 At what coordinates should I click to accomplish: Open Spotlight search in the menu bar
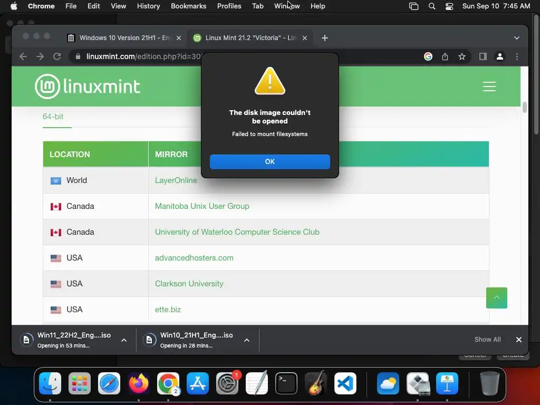[431, 6]
